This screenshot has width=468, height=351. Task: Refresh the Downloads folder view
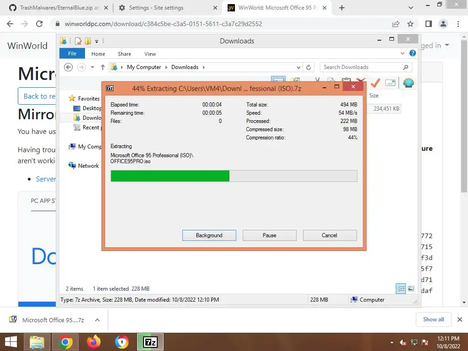308,67
